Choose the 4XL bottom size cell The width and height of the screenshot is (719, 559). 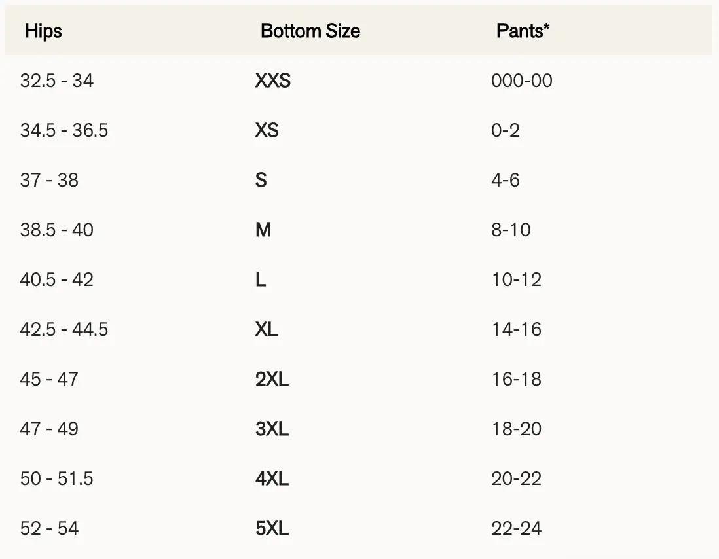(272, 478)
